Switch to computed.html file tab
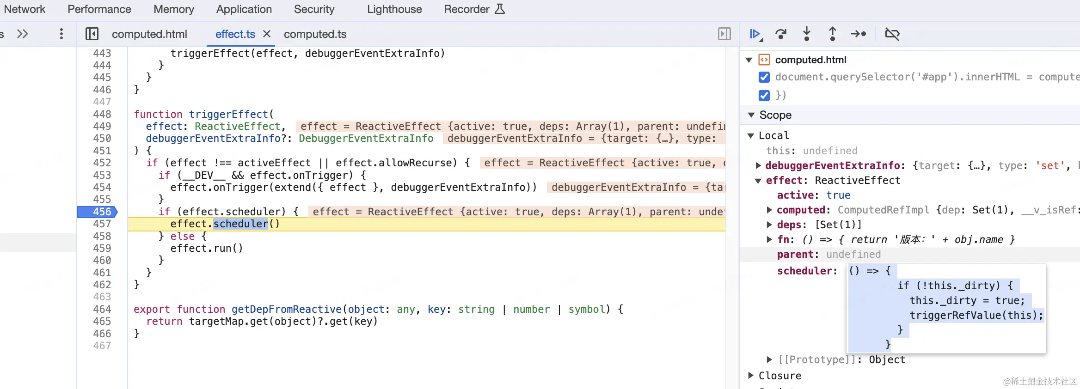The width and height of the screenshot is (1080, 389). click(149, 34)
